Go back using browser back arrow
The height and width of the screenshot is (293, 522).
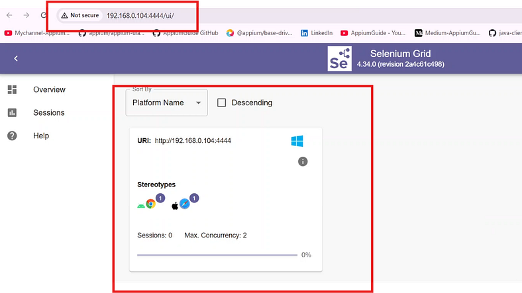9,15
